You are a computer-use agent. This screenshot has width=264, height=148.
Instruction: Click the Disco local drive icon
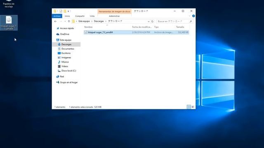59,71
